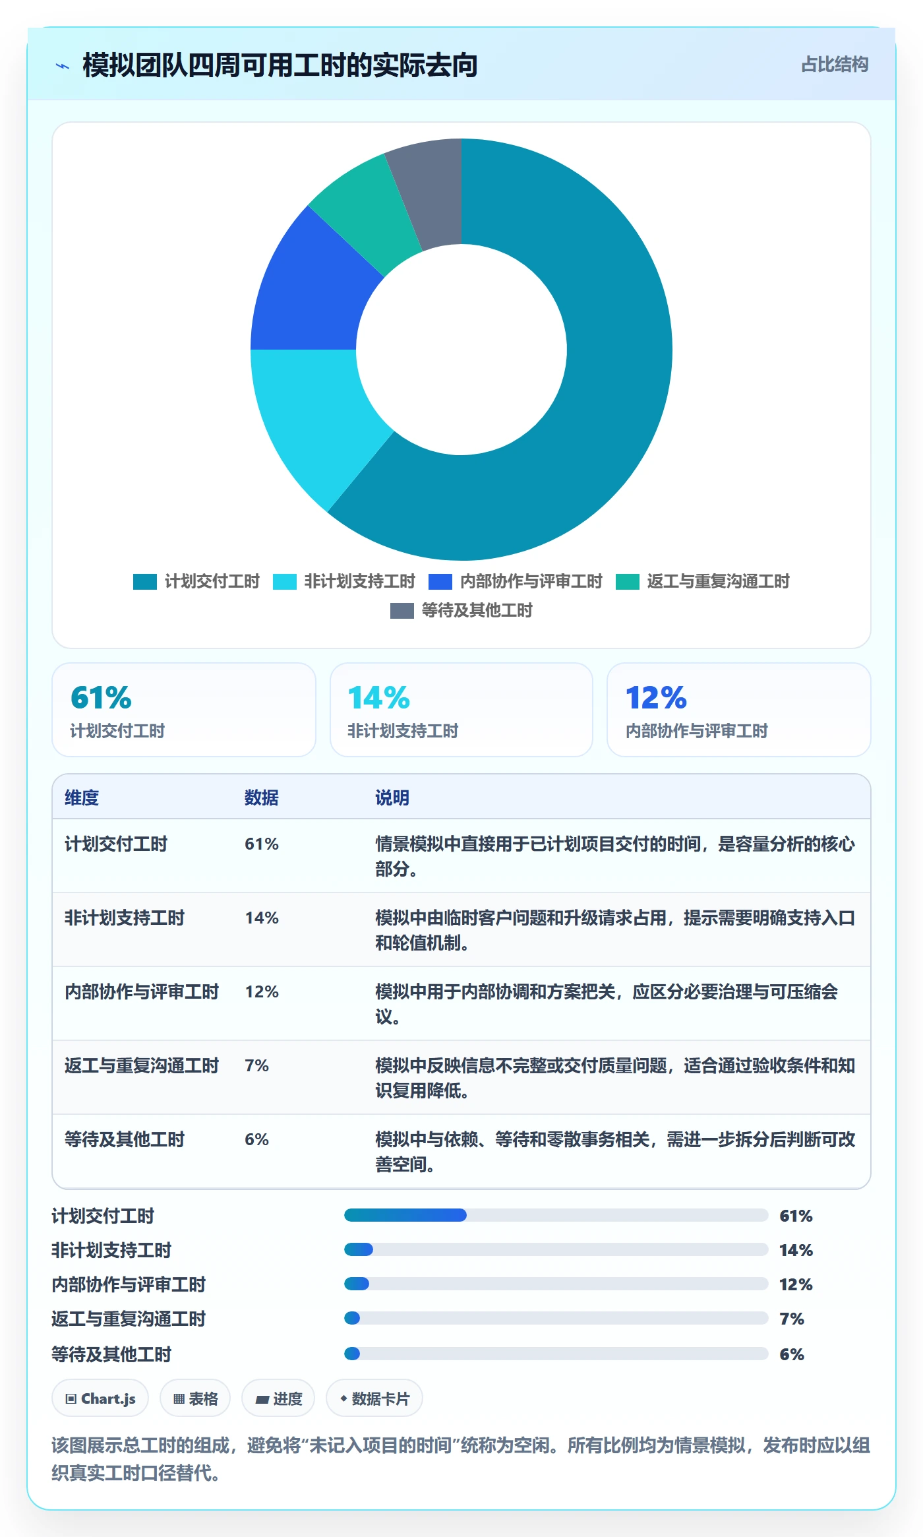This screenshot has width=923, height=1537.
Task: Select the 数据卡片 tag chip
Action: (x=374, y=1398)
